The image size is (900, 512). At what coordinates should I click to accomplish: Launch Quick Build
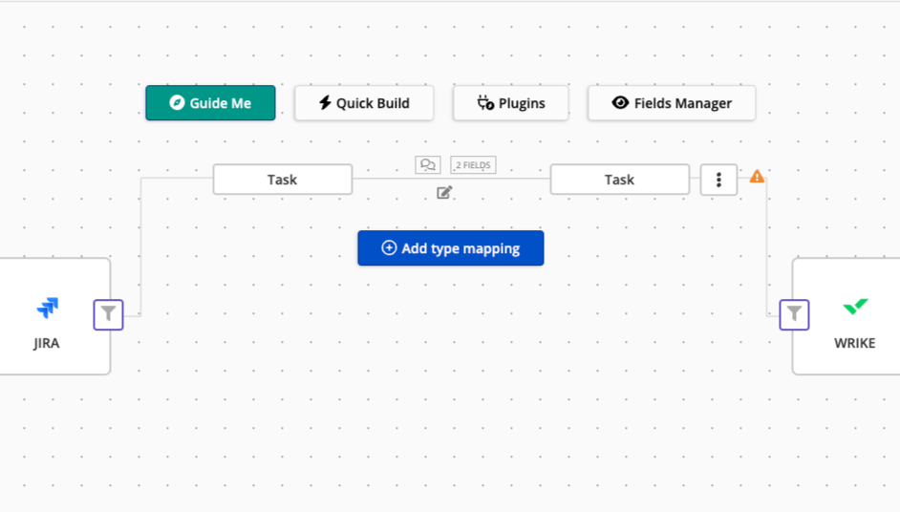(x=364, y=103)
